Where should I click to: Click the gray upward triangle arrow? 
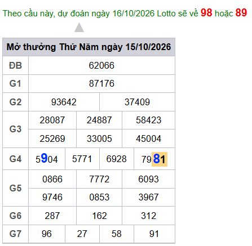click(x=79, y=28)
